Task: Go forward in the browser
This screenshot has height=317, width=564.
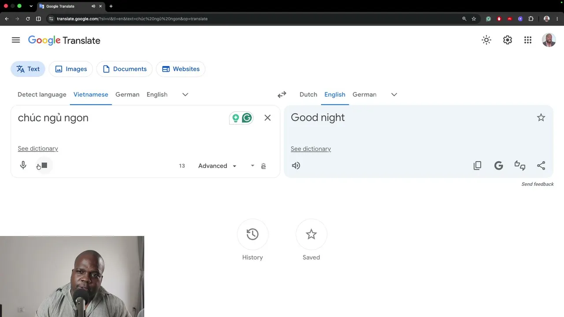Action: point(17,19)
